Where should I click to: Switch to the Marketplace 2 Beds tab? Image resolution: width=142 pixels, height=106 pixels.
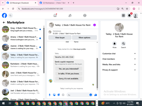54,3
